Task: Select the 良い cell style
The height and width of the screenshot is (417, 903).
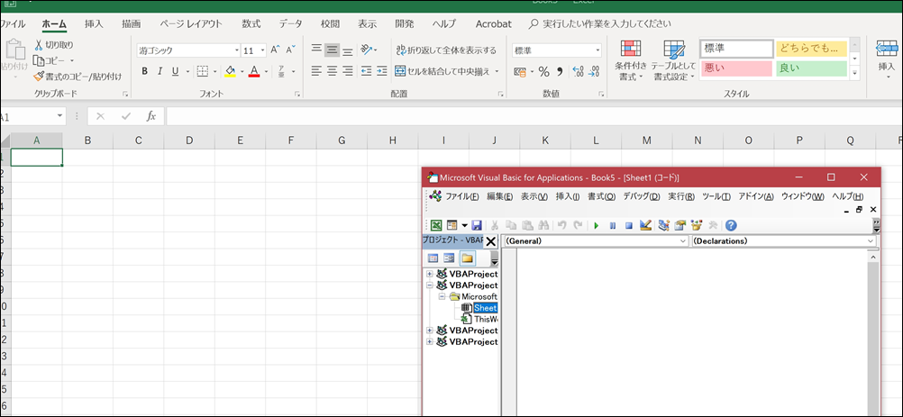Action: click(x=811, y=68)
